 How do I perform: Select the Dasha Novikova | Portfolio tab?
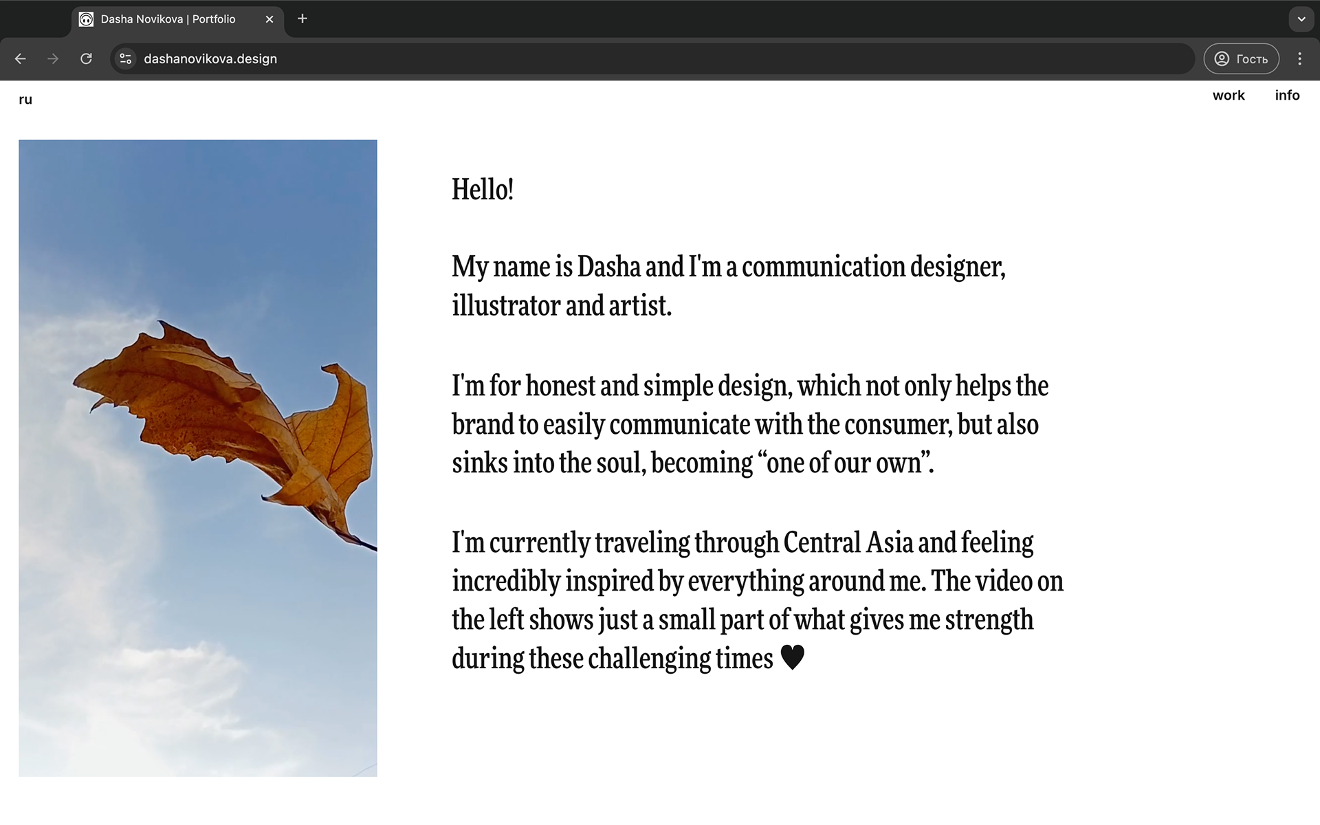coord(177,19)
